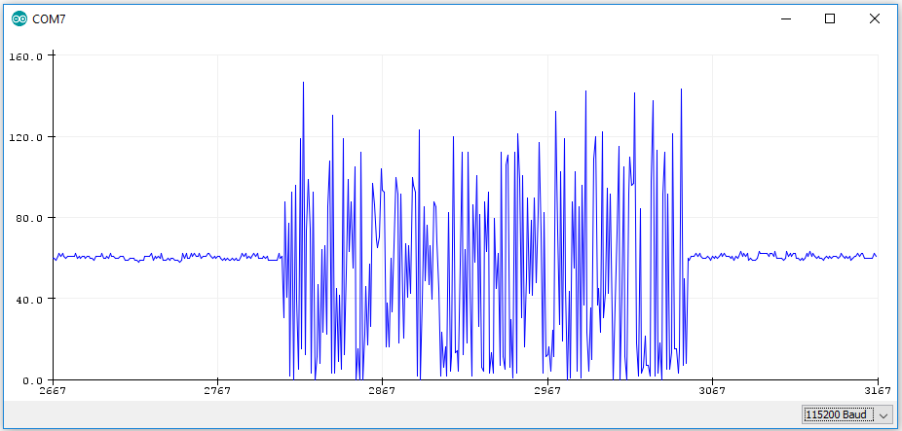Click the 80.0 y-axis label
This screenshot has height=431, width=902.
tap(29, 218)
